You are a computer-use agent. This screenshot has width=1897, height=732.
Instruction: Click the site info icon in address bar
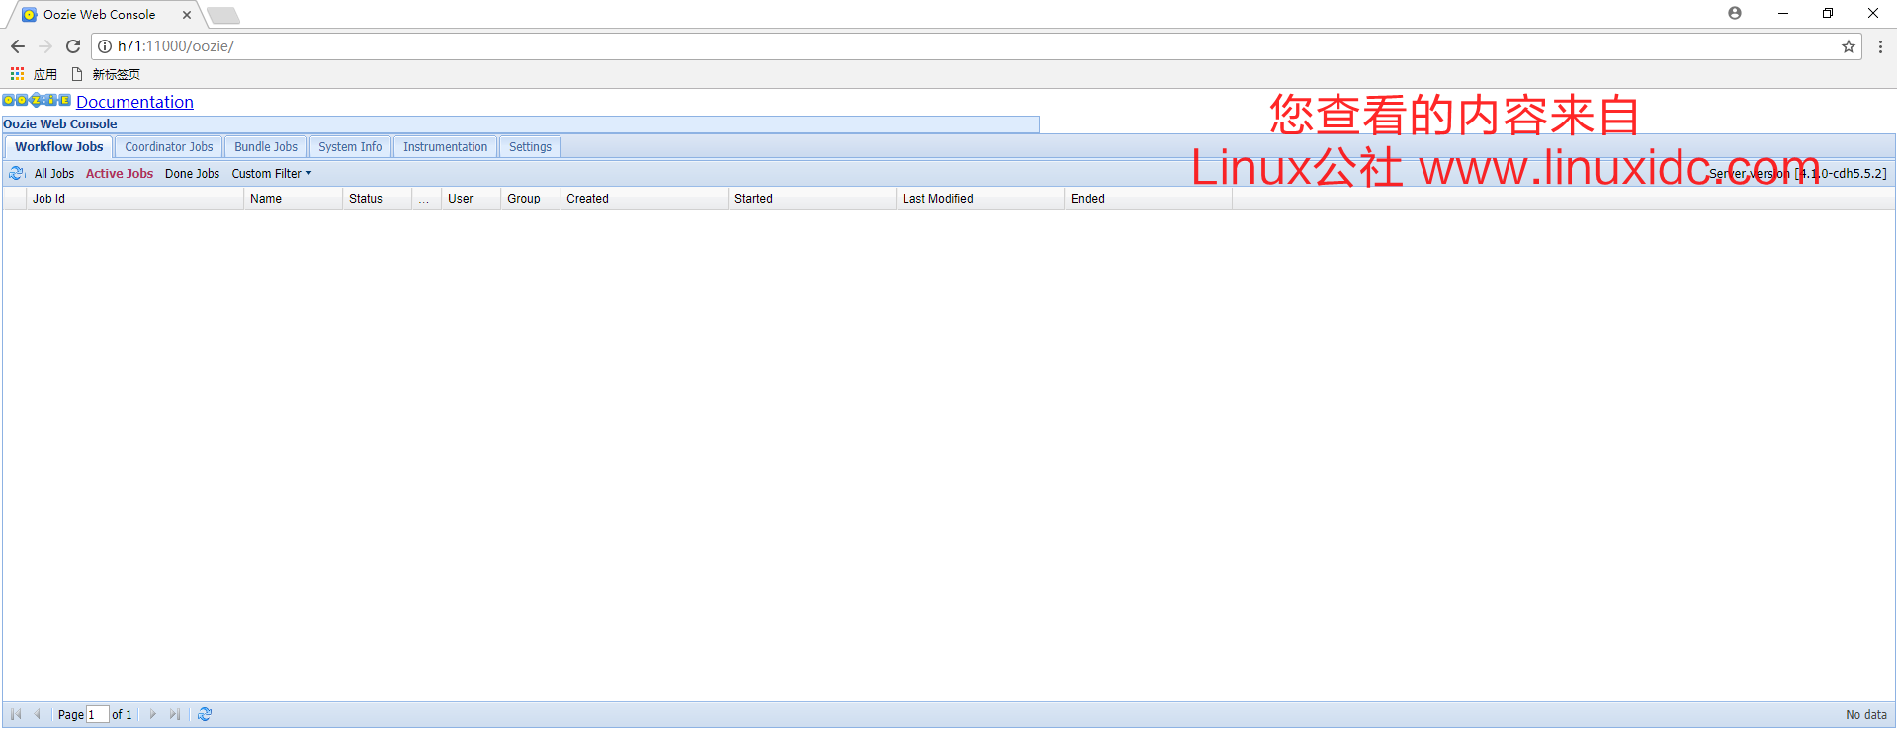[105, 46]
